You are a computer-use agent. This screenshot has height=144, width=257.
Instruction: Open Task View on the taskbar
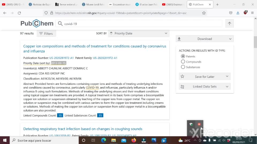click(x=93, y=140)
